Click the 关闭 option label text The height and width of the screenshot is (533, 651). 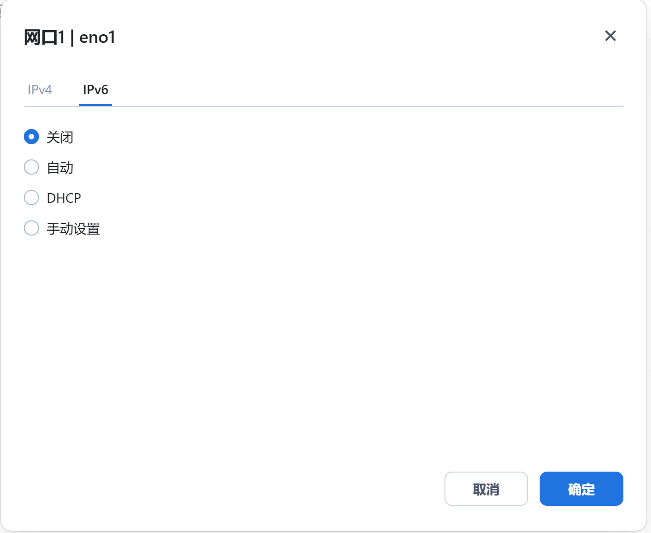60,138
